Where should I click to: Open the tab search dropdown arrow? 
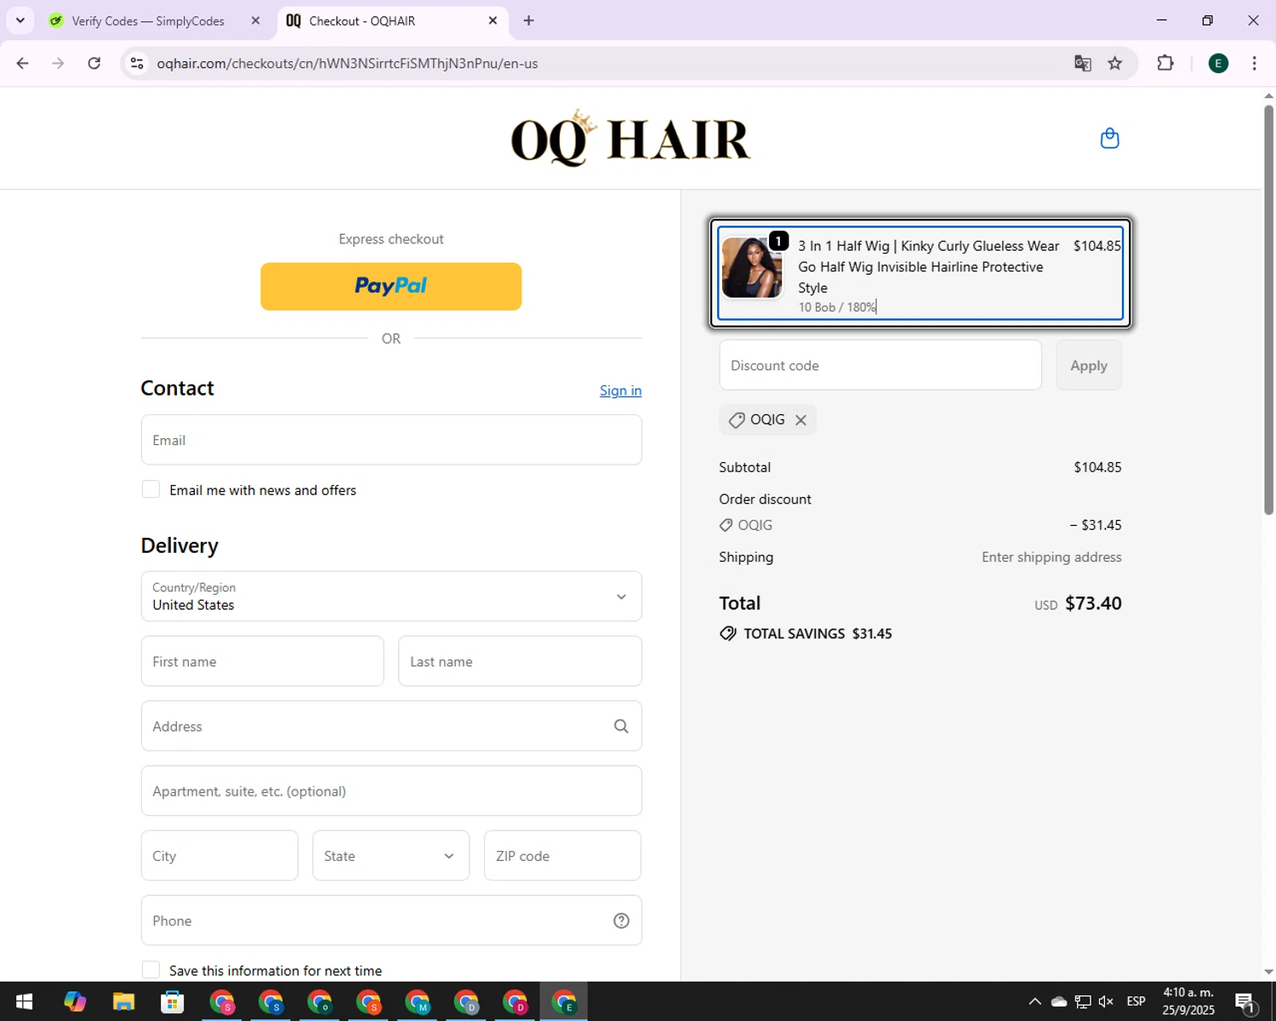[20, 20]
